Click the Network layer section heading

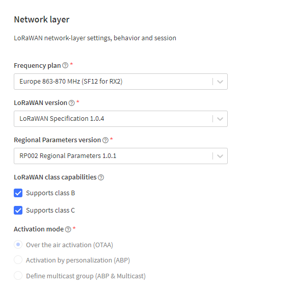tap(42, 19)
